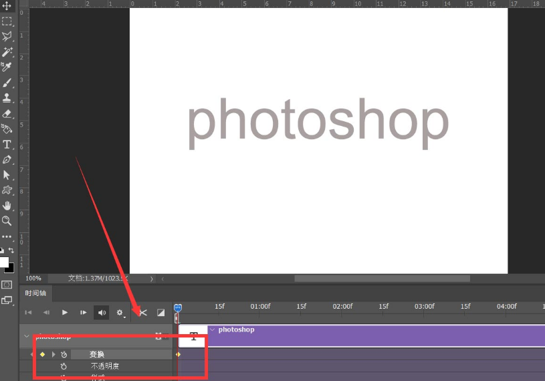545x381 pixels.
Task: Click the foreground color swatch
Action: (x=4, y=262)
